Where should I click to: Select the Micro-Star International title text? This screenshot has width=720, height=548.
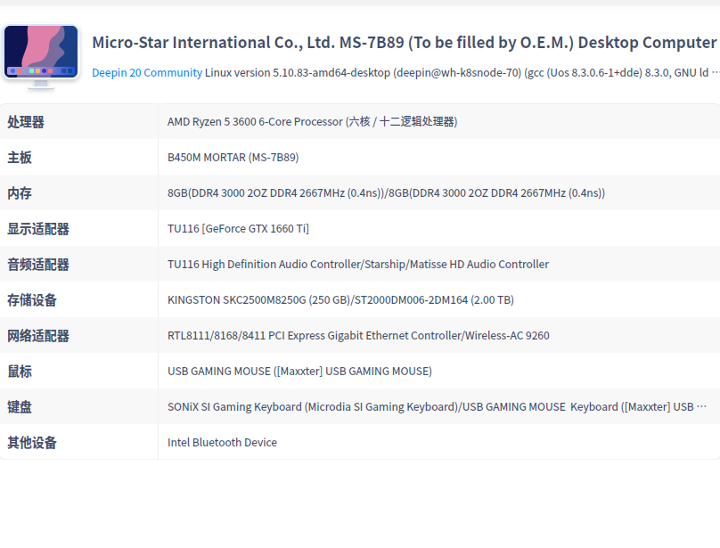(405, 42)
